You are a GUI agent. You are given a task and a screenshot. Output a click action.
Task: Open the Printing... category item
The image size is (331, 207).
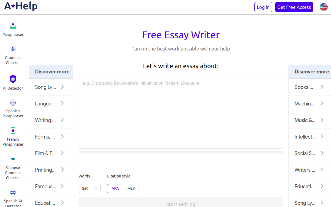click(51, 170)
